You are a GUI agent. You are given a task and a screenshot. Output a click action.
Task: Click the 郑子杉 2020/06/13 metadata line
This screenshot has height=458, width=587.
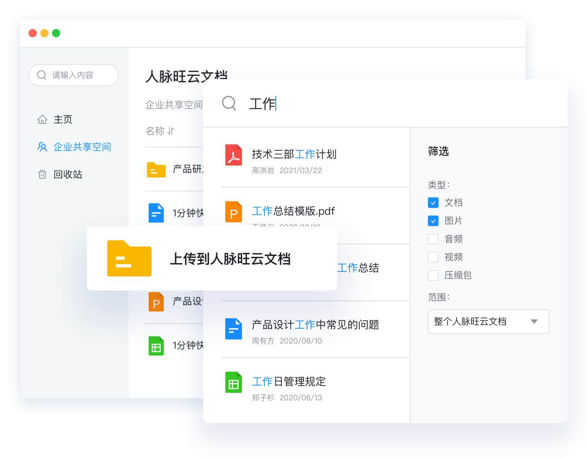coord(287,398)
